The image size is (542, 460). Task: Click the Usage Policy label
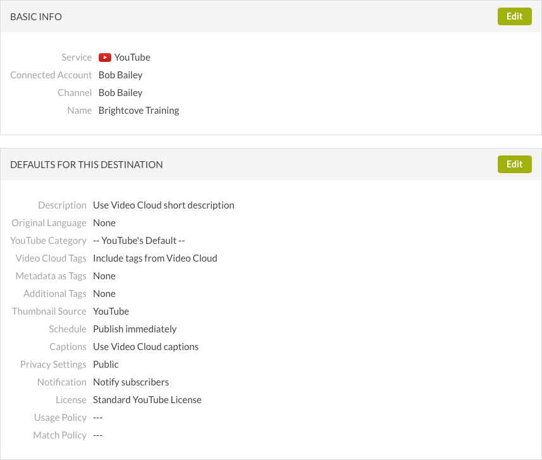click(60, 418)
